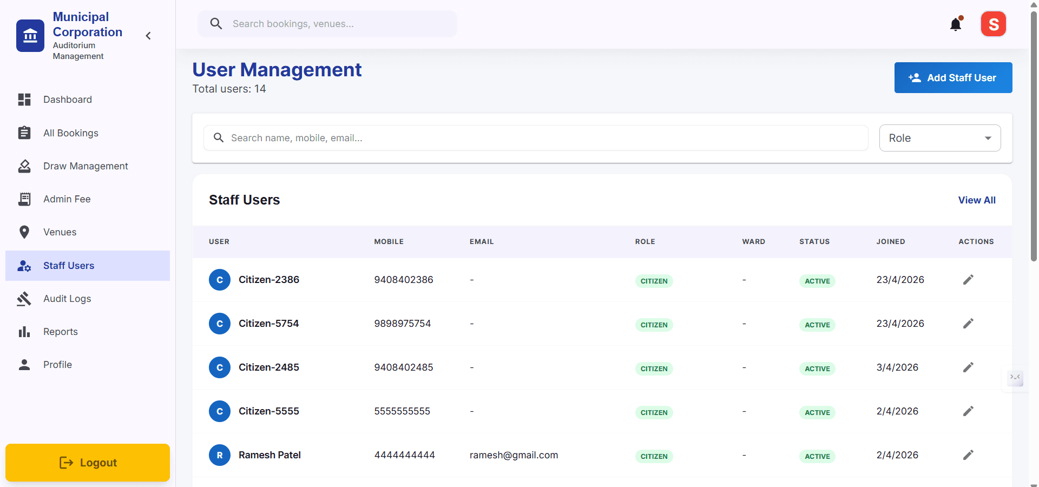
Task: Click the JOINED column header
Action: [891, 242]
